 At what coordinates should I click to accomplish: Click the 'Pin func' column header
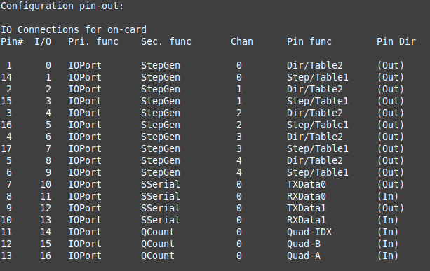(x=309, y=41)
